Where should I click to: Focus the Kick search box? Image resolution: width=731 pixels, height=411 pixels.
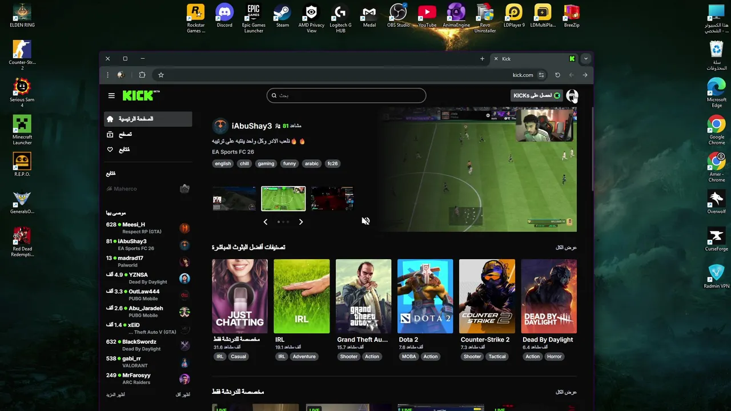tap(346, 95)
